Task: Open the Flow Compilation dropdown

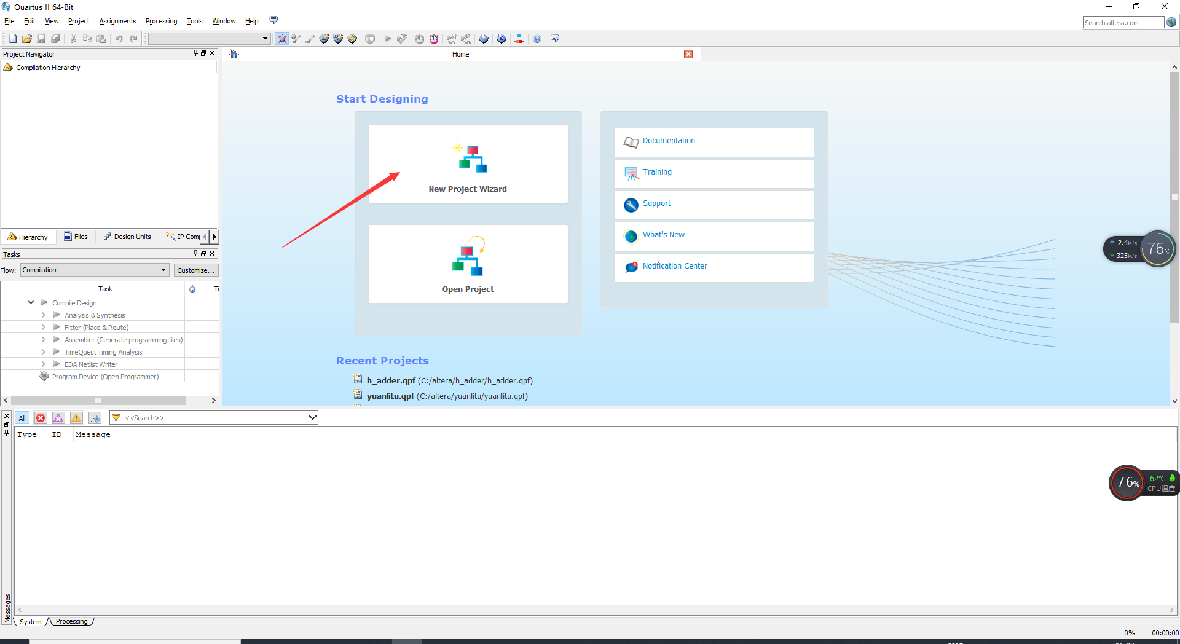Action: [x=95, y=270]
